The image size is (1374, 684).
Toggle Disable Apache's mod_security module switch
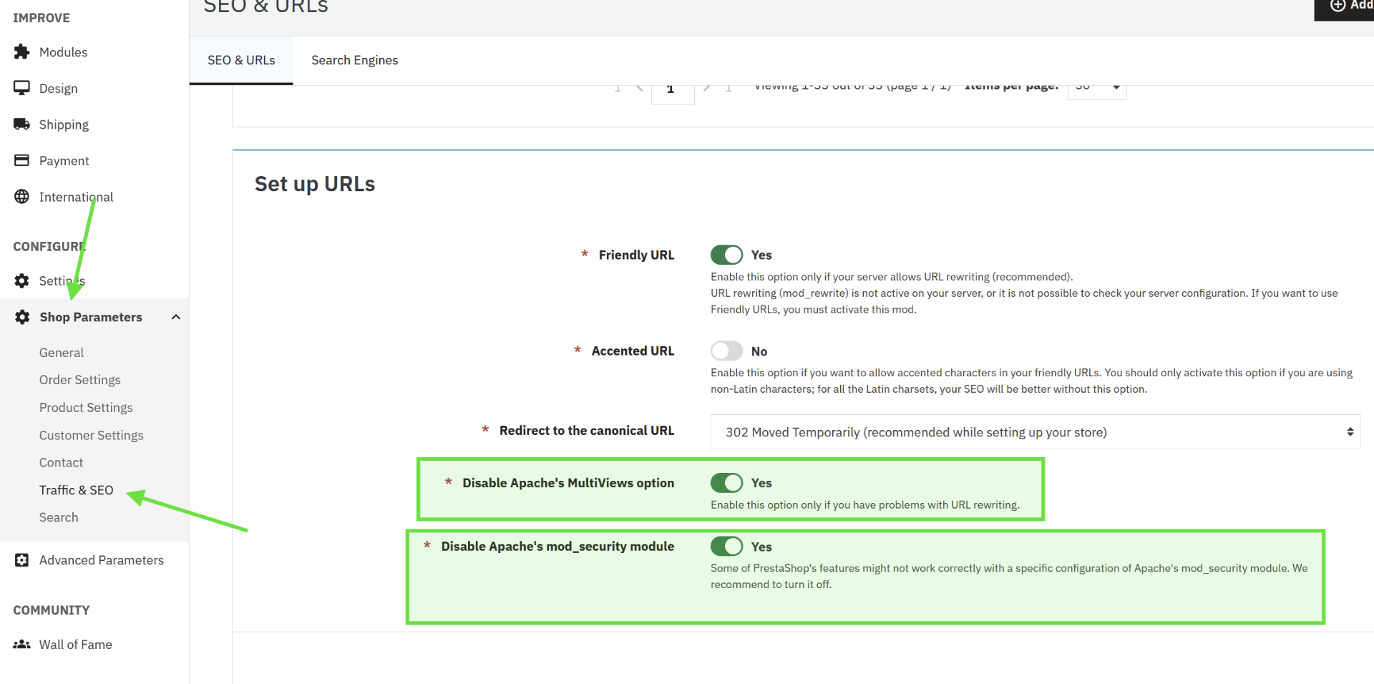click(726, 546)
